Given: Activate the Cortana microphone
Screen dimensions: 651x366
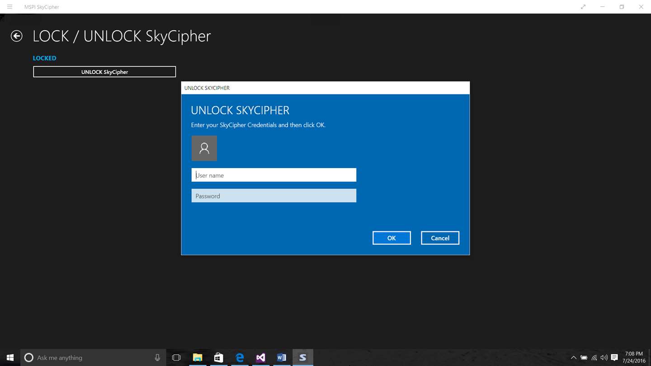Looking at the screenshot, I should click(157, 357).
